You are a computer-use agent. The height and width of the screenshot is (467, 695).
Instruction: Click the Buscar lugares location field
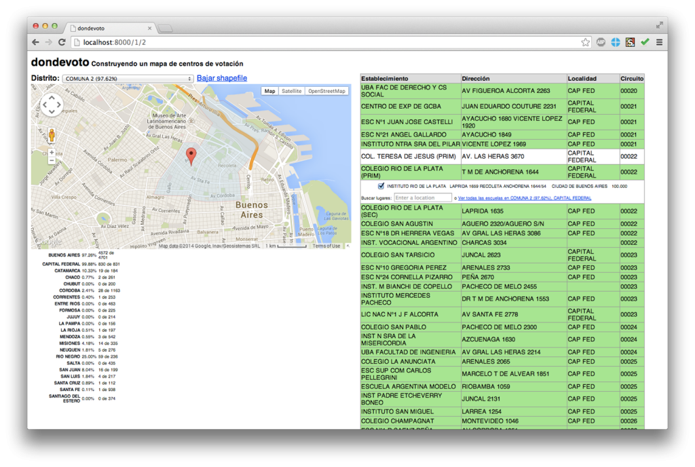[422, 198]
